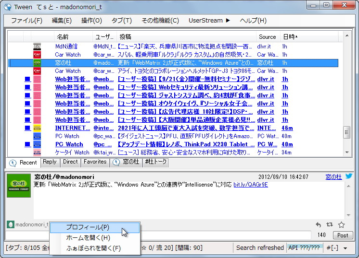The height and width of the screenshot is (258, 359).
Task: Click the timeline scroll up arrow
Action: point(347,35)
